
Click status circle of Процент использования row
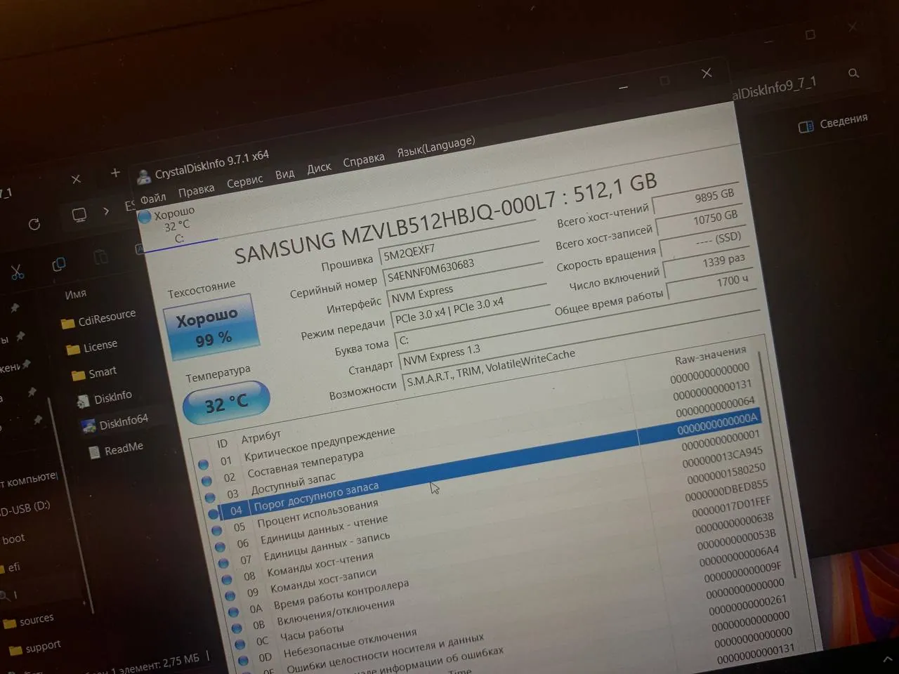[x=216, y=530]
